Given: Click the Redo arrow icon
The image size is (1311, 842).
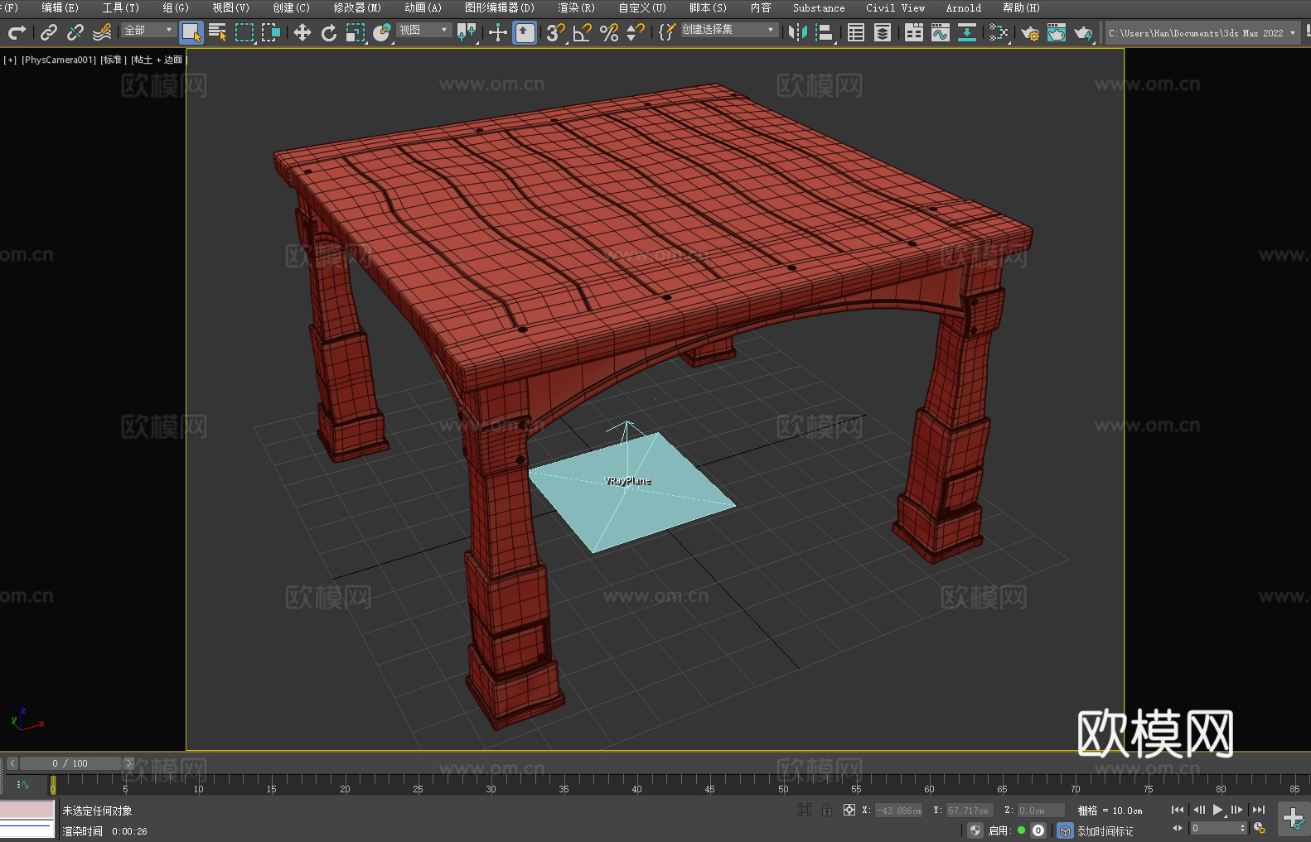Looking at the screenshot, I should point(17,32).
